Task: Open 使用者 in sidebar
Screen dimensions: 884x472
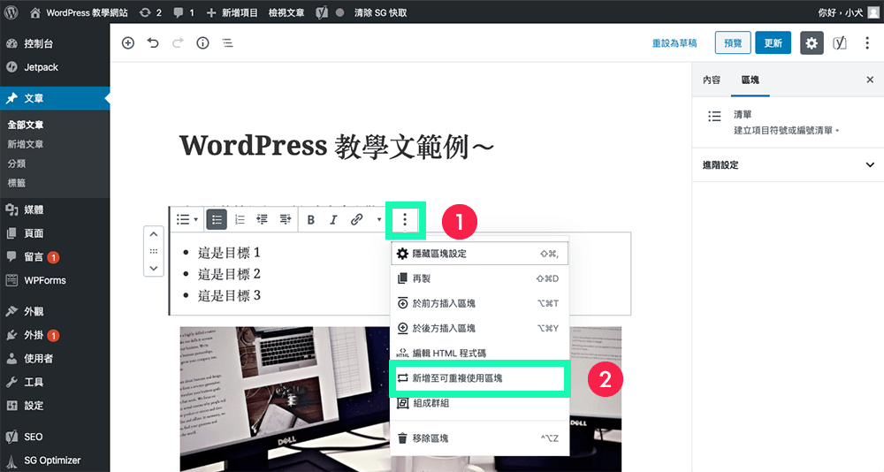Action: (x=55, y=359)
